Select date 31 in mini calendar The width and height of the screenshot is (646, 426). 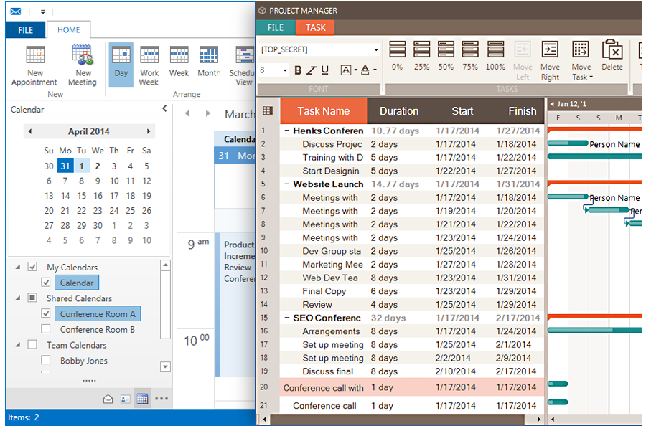65,166
